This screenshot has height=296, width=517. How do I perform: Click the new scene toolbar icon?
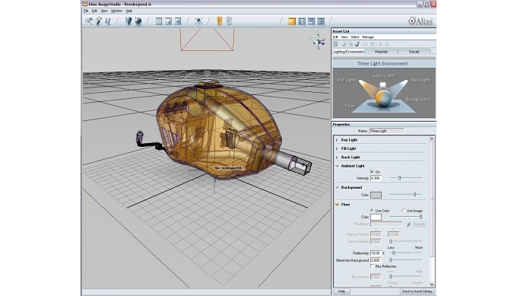[x=89, y=21]
